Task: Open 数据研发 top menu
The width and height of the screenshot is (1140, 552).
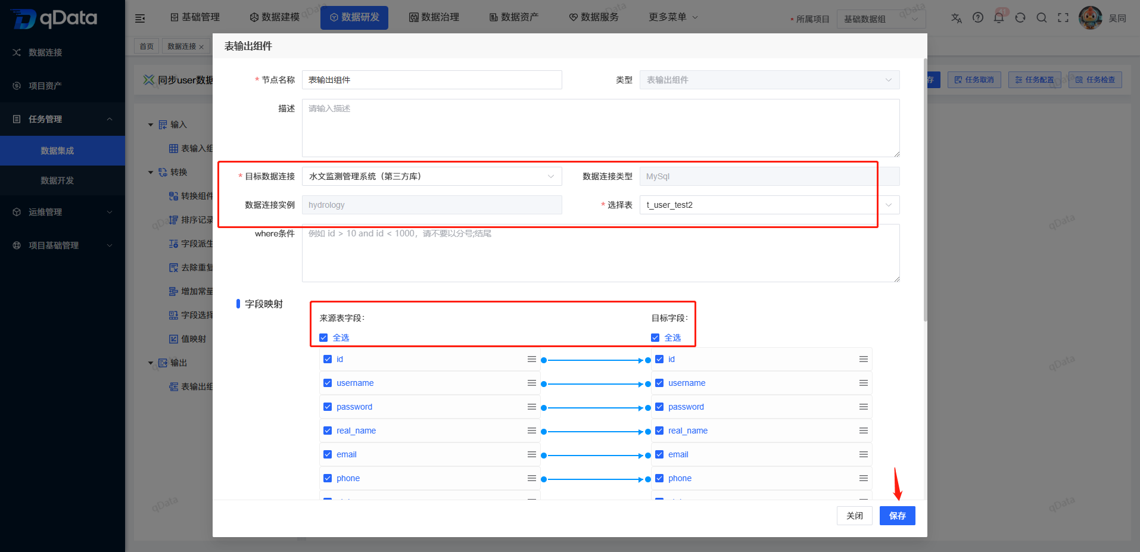Action: 354,17
